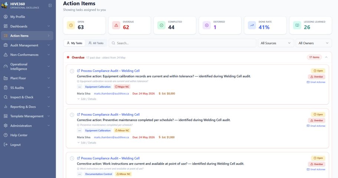Viewport: 338px width, 178px height.
Task: Click the Documentation Control tag
Action: tap(99, 174)
